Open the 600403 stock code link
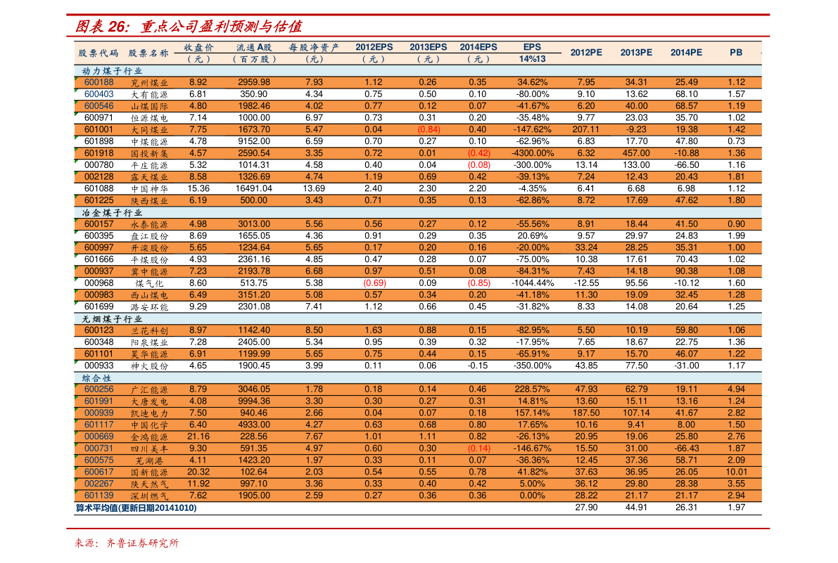Screen dimensions: 838x563 (99, 94)
